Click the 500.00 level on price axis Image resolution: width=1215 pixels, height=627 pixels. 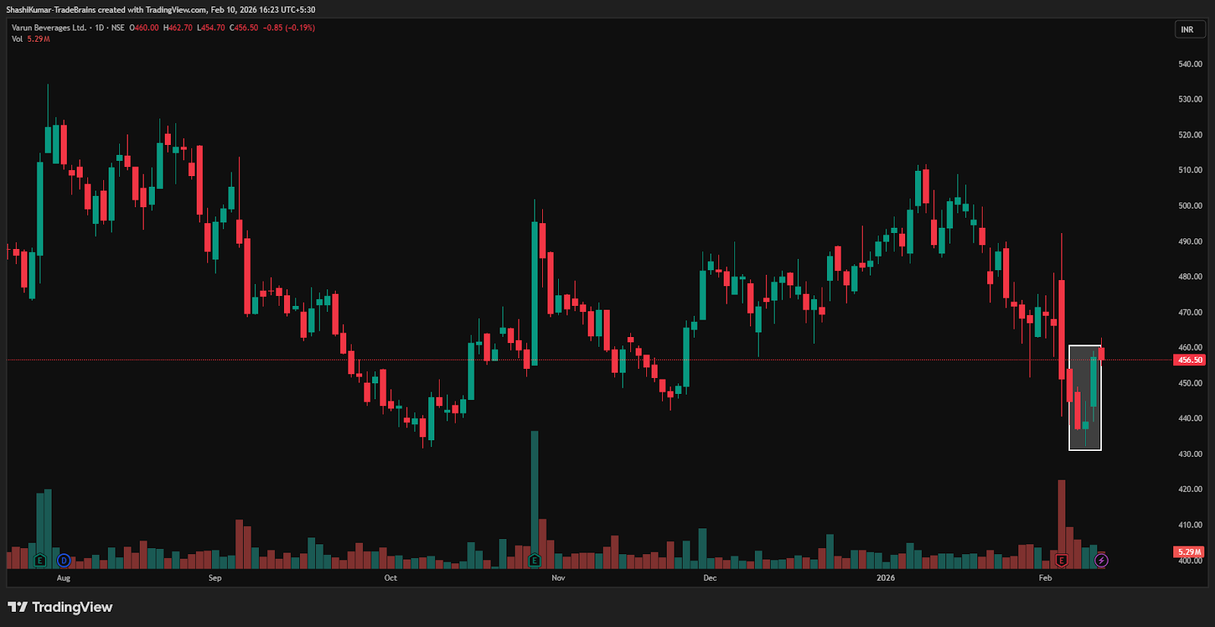(x=1189, y=206)
